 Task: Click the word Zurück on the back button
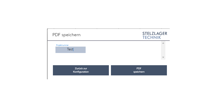tap(78, 69)
